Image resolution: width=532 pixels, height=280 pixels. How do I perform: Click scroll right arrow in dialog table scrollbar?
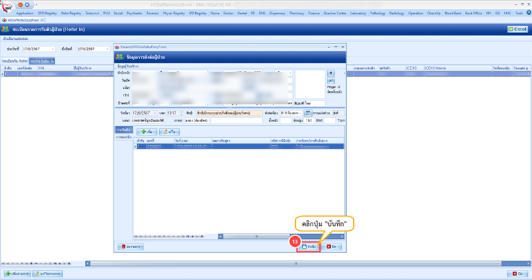(342, 236)
